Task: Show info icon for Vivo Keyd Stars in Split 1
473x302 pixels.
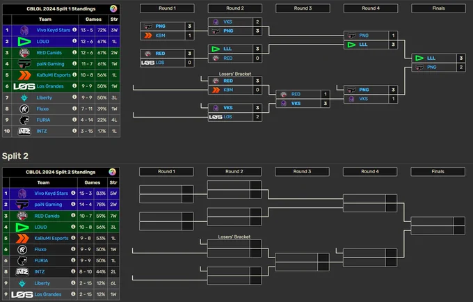Action: pos(74,30)
